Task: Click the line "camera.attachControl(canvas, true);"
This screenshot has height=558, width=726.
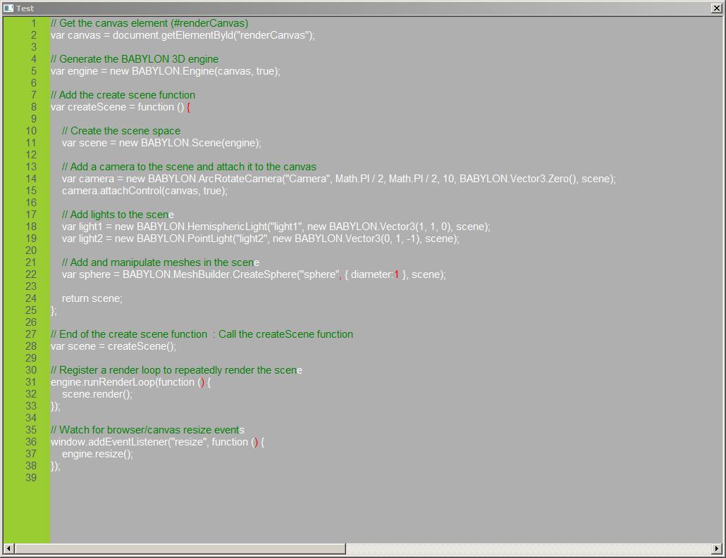Action: coord(144,191)
